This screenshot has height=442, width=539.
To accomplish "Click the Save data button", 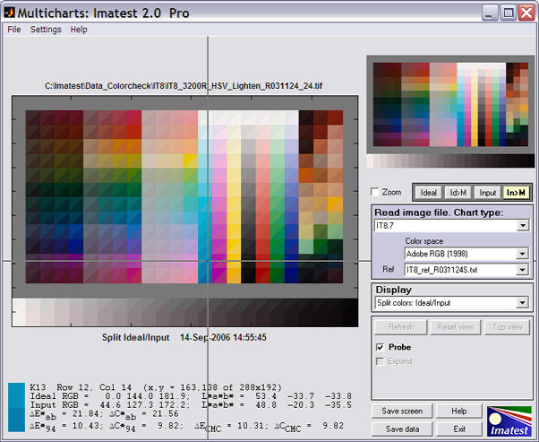I will click(x=402, y=429).
